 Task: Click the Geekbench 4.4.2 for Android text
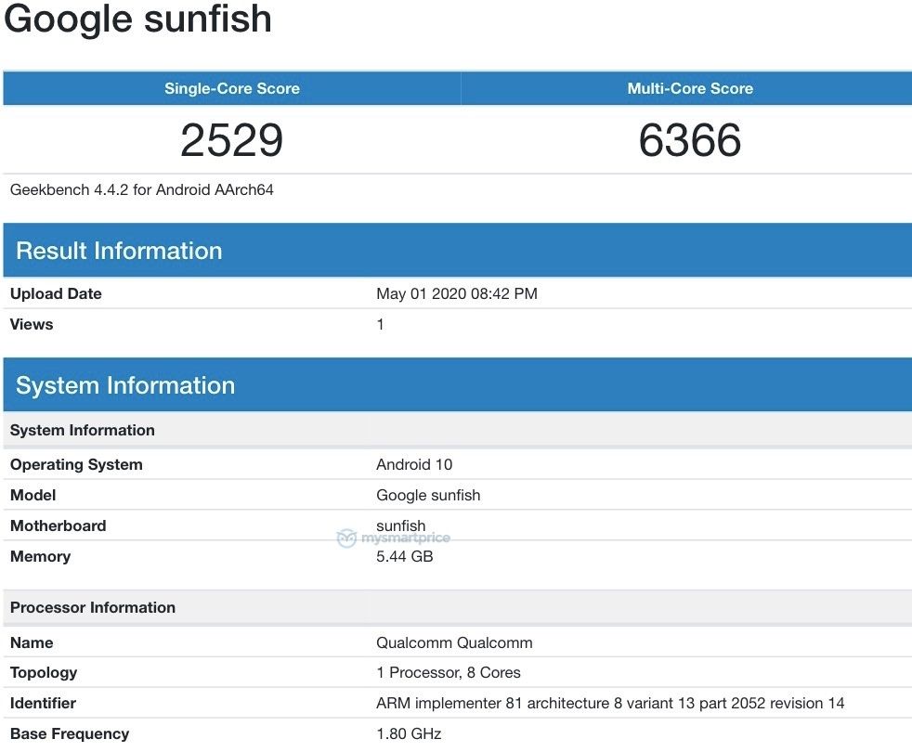[x=141, y=190]
